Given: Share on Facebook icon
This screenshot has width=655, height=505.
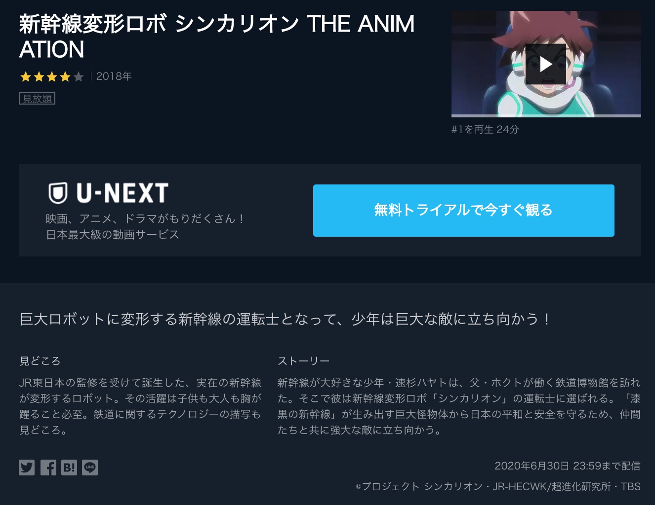Looking at the screenshot, I should tap(48, 468).
